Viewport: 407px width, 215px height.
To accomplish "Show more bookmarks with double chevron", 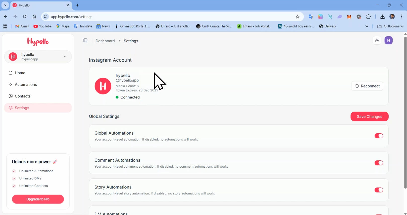I will (367, 26).
